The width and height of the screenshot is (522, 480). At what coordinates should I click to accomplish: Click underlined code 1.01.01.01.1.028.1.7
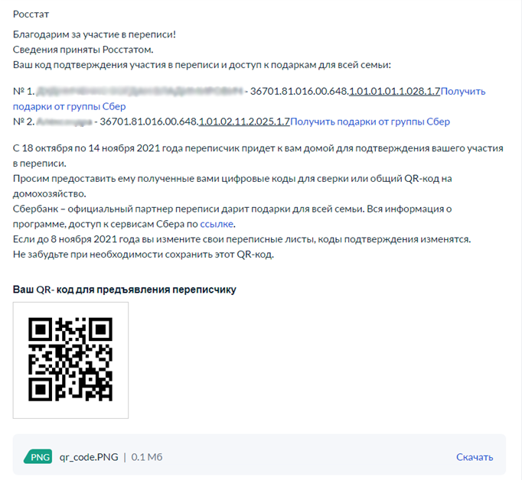tap(394, 91)
